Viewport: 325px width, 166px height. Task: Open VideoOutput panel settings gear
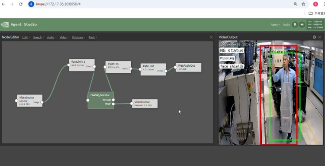(315, 37)
